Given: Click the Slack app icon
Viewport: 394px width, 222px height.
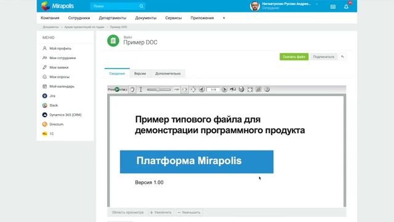Looking at the screenshot, I should click(45, 105).
